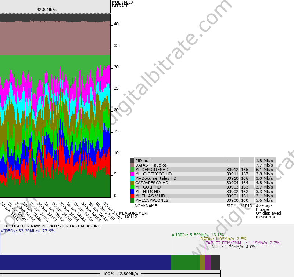
Task: Click the OCCUPATION RAW BITRATES heading
Action: (52, 226)
